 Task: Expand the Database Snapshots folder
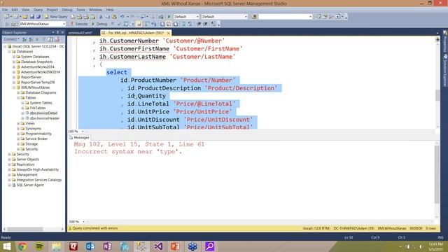point(14,62)
